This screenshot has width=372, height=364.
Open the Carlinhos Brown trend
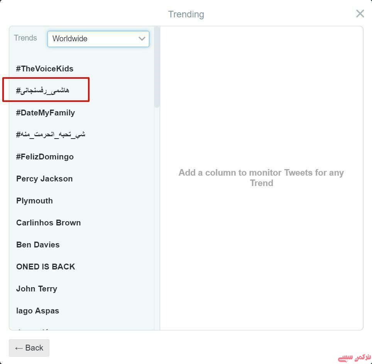48,223
